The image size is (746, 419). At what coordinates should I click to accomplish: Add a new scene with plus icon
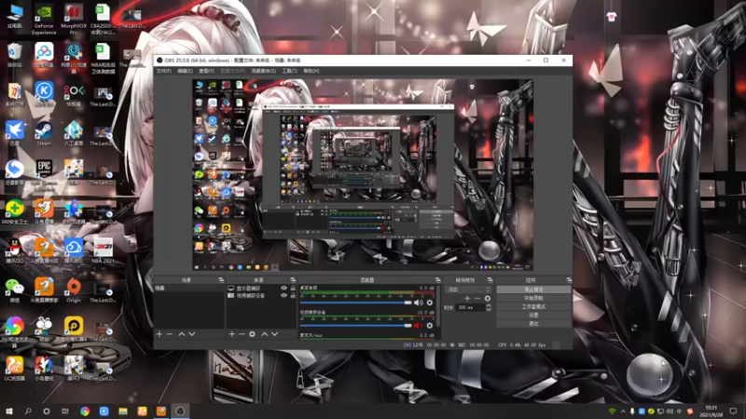pos(159,334)
